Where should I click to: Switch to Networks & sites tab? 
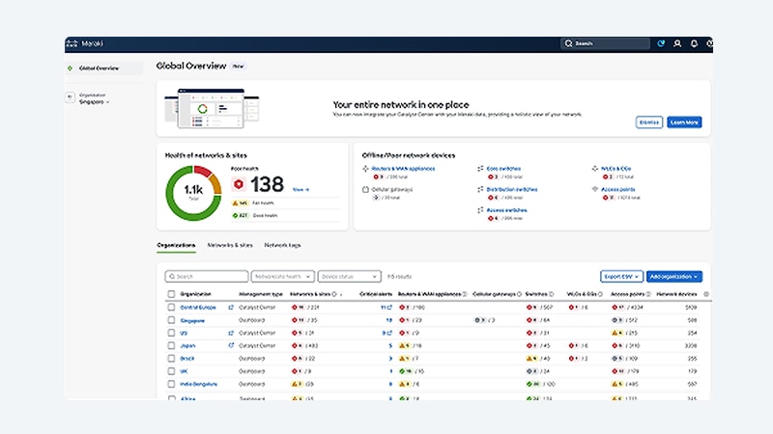click(x=230, y=245)
